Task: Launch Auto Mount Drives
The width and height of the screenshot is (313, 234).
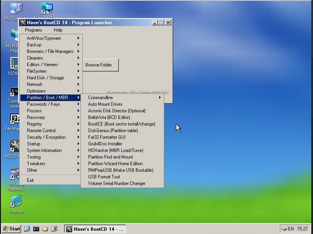Action: [x=122, y=104]
